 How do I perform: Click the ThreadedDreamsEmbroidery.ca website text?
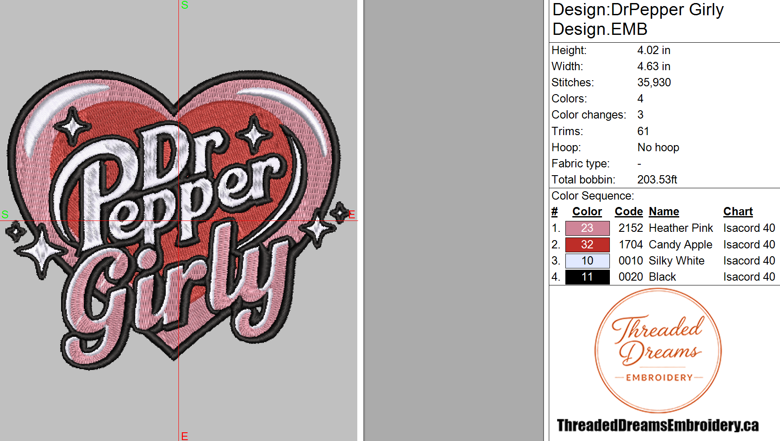tap(658, 425)
